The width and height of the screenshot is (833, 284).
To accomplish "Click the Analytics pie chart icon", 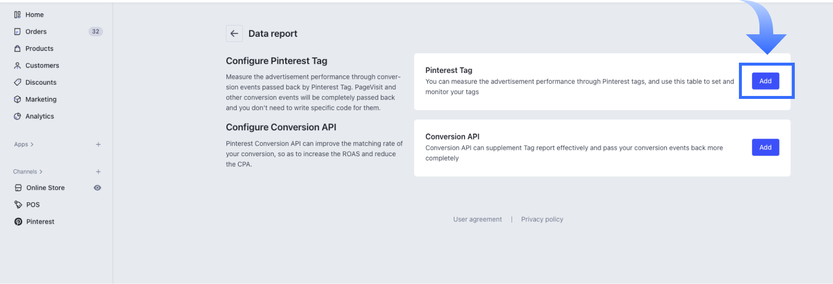I will coord(18,117).
